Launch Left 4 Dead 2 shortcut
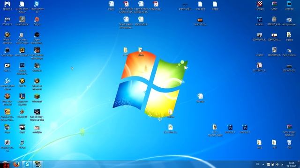The width and height of the screenshot is (300, 168). 22,52
